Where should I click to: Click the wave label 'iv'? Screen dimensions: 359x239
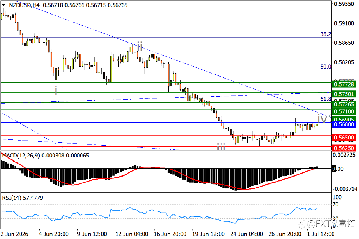click(x=322, y=119)
